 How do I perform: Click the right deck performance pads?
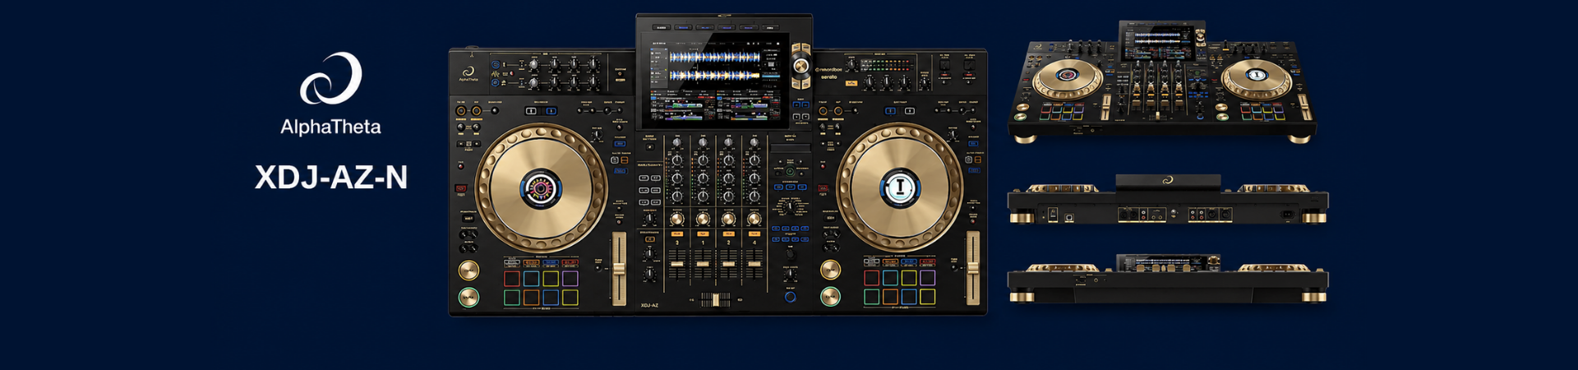click(x=899, y=288)
